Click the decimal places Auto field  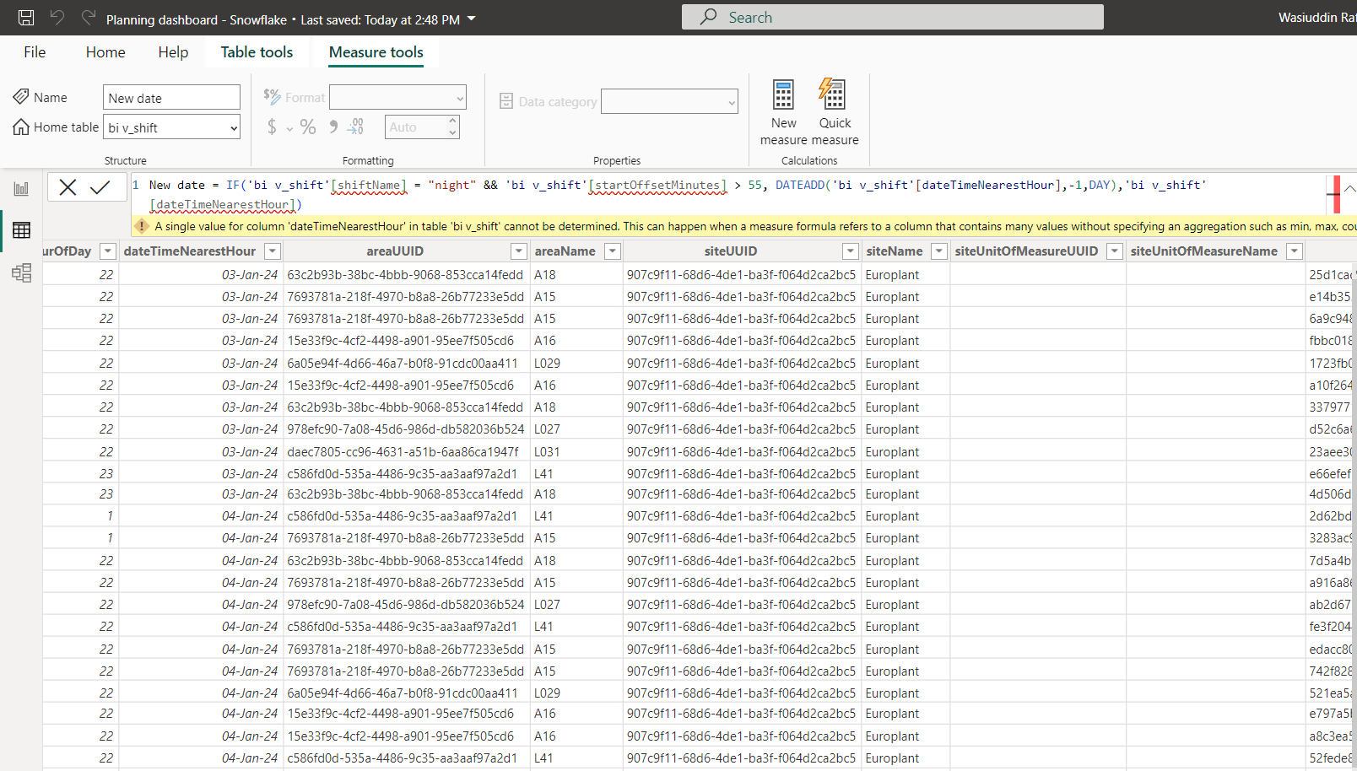[416, 127]
